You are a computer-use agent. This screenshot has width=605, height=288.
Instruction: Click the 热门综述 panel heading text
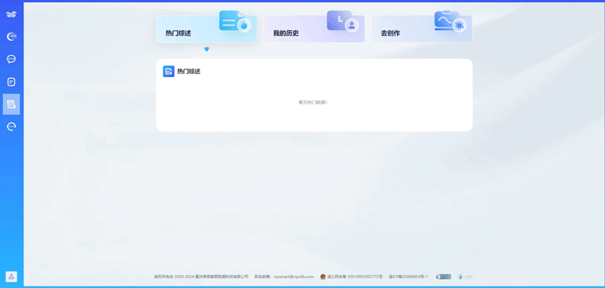pyautogui.click(x=188, y=71)
